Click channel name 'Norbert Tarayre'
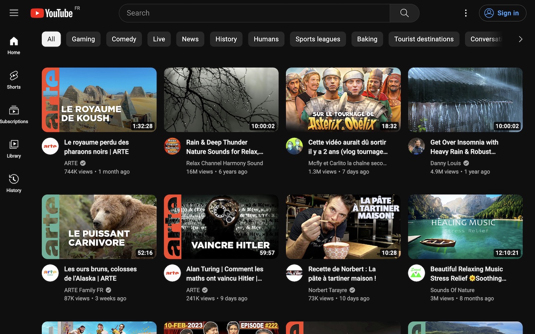Screen dimensions: 535x334 (328, 290)
